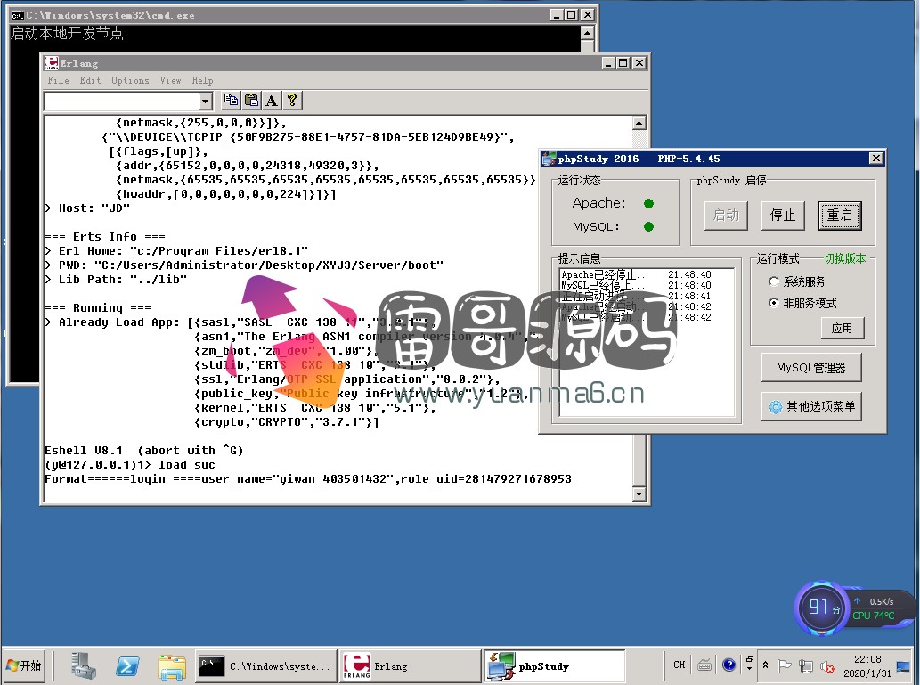Screen dimensions: 920x685
Task: Click the 'CPU 74℃' temperature readout
Action: [873, 616]
